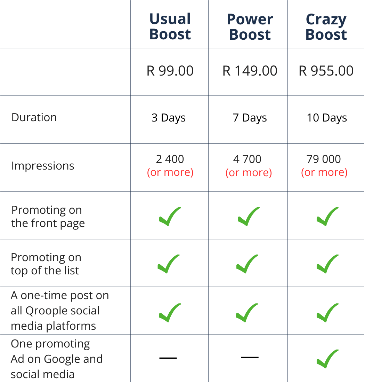Select the Power Boost column header
Viewport: 365px width, 383px height.
point(250,26)
